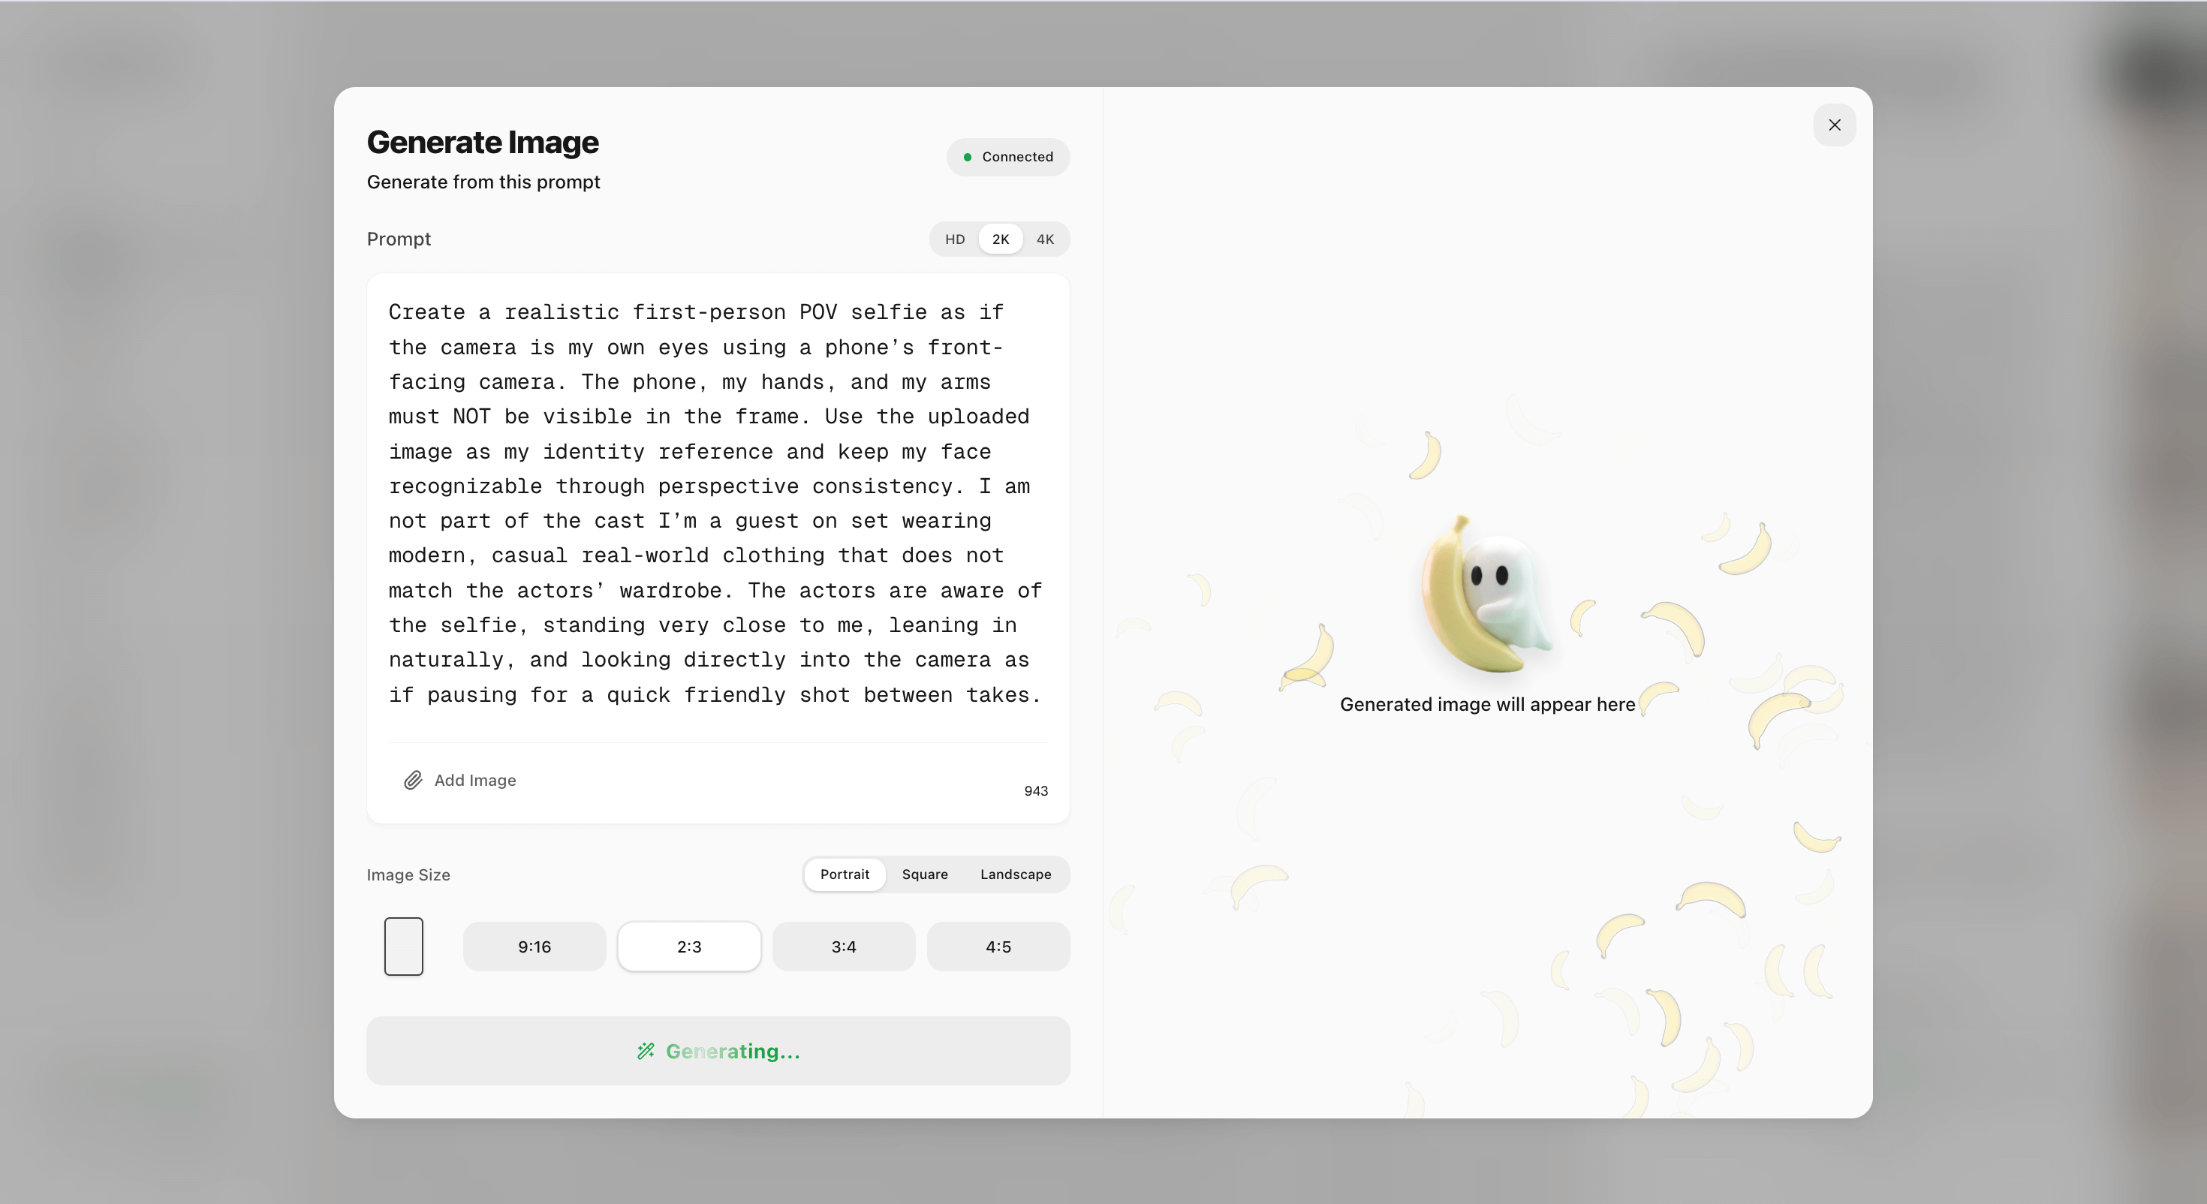Viewport: 2207px width, 1204px height.
Task: Click the green Connected status dot
Action: coord(968,157)
